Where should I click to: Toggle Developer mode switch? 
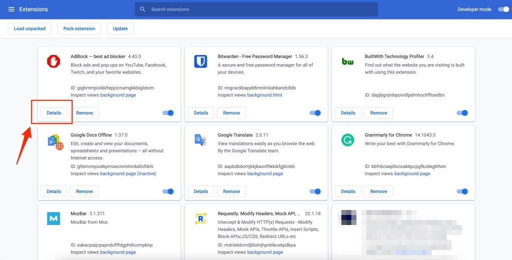point(503,9)
